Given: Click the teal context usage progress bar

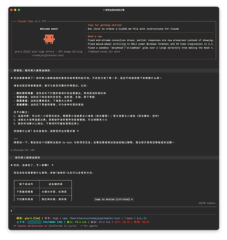Looking at the screenshot, I should (35, 222).
